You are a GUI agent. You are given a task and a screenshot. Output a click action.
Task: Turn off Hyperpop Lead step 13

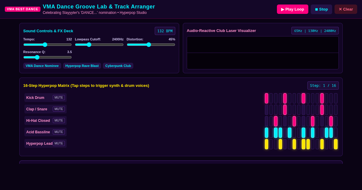click(322, 144)
